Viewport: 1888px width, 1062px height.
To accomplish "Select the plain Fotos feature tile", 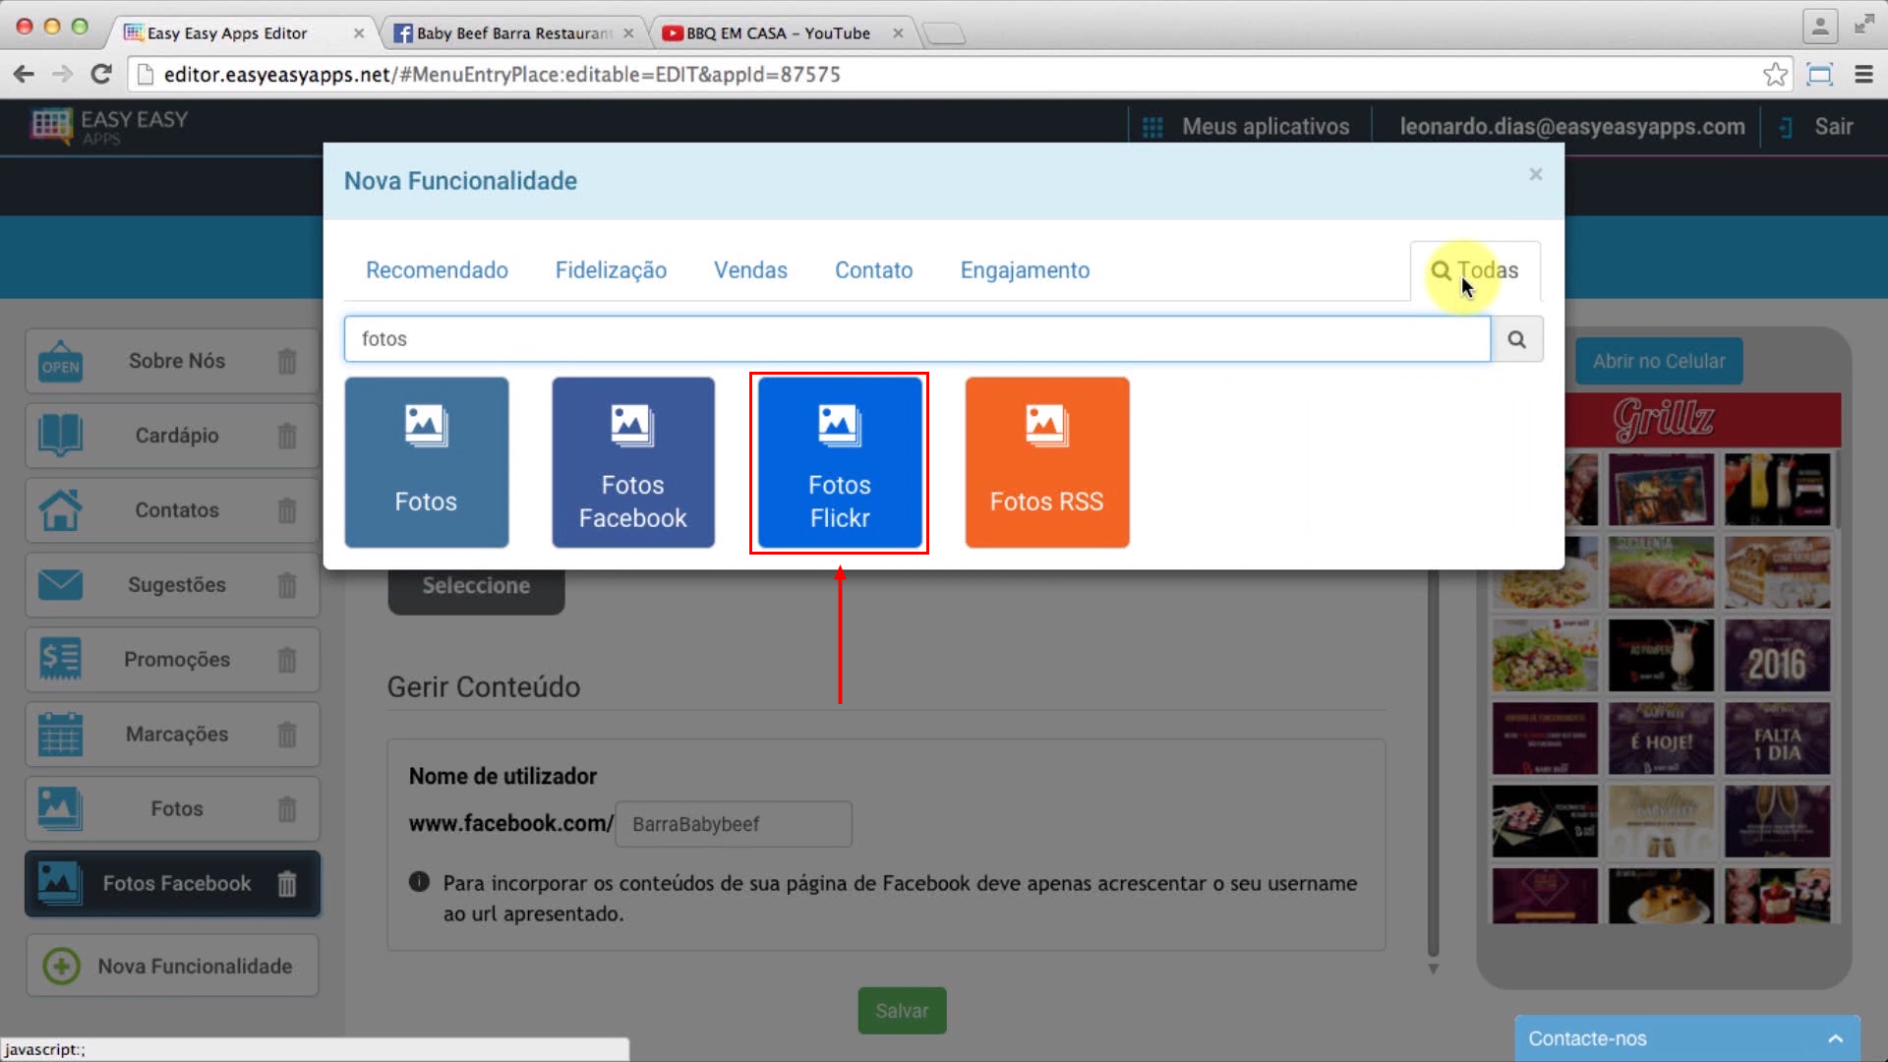I will [426, 463].
